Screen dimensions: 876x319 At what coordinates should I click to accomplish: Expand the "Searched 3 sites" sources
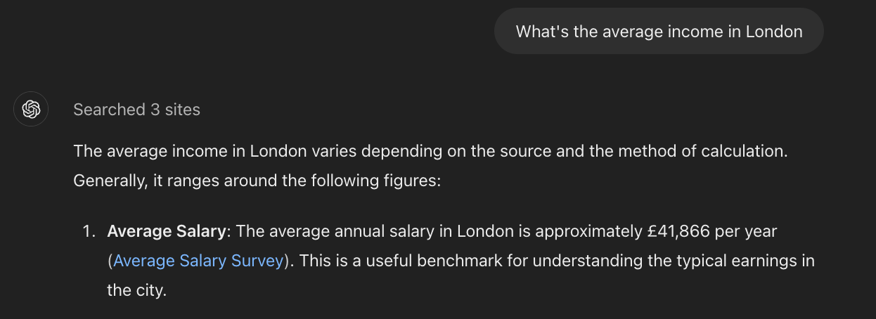(x=136, y=110)
